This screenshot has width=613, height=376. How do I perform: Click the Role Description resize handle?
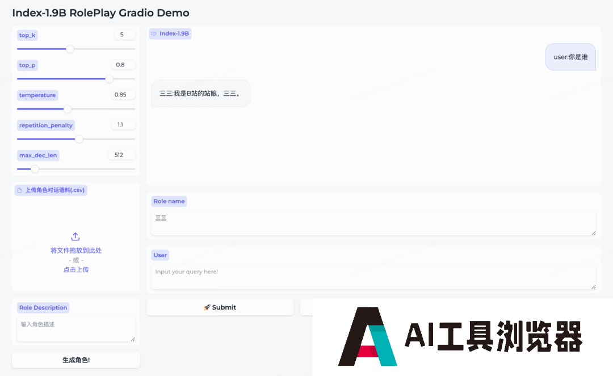pos(133,339)
